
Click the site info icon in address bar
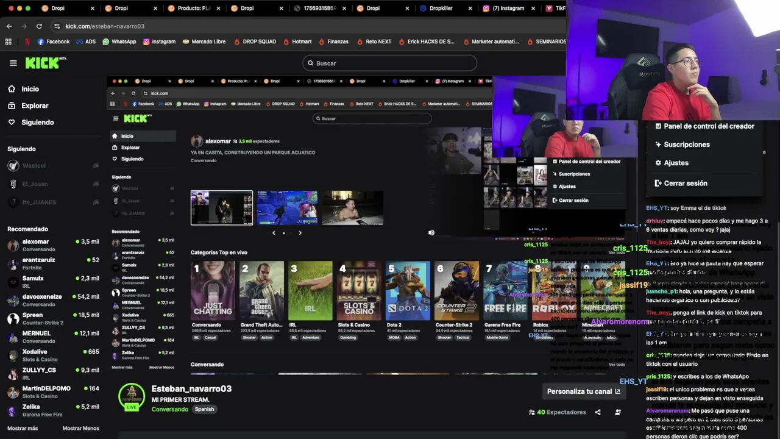coord(57,26)
